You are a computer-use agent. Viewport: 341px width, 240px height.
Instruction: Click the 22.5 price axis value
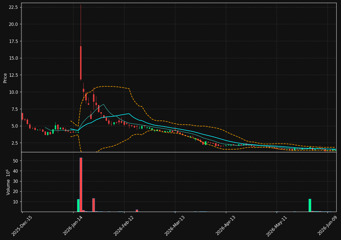pos(13,7)
